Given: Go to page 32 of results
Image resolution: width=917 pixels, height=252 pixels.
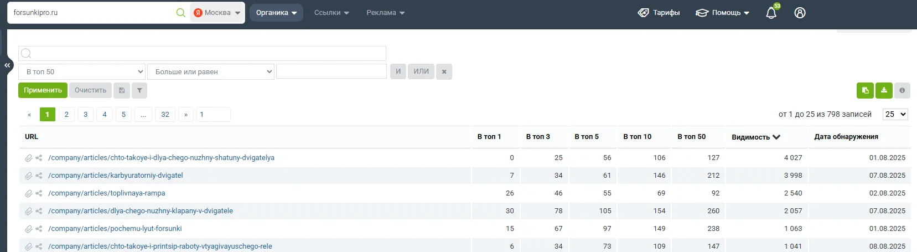Looking at the screenshot, I should click(165, 114).
